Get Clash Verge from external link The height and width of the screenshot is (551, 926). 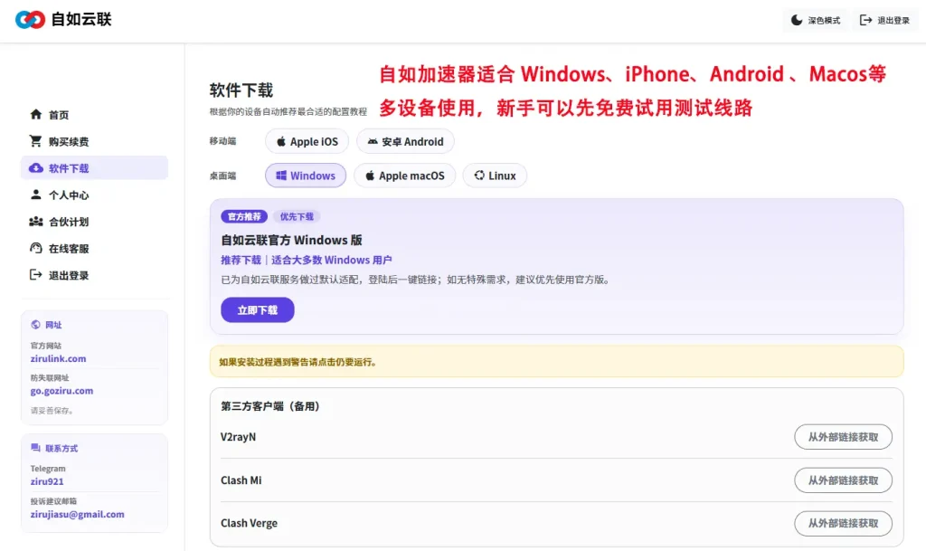[x=843, y=523]
